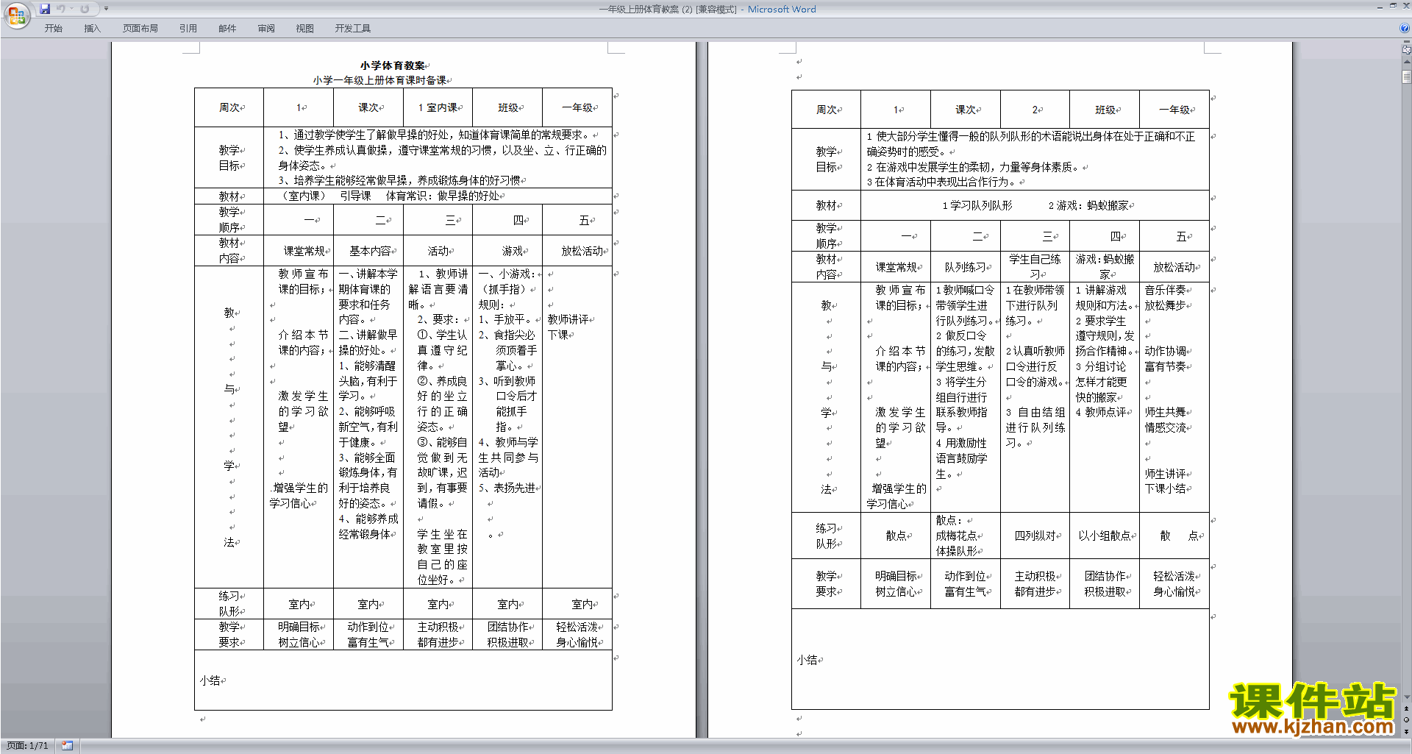Click the cell 主动积极 on page two
The width and height of the screenshot is (1412, 754).
point(1035,576)
